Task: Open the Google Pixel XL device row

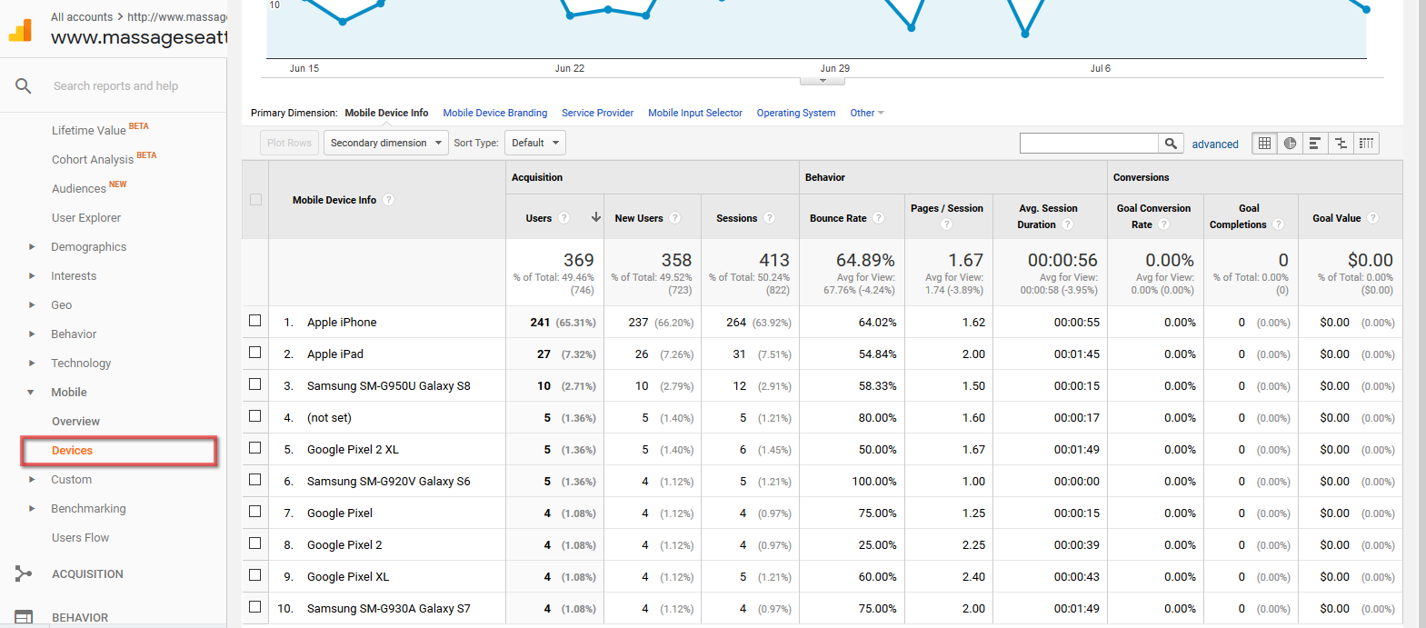Action: coord(348,576)
